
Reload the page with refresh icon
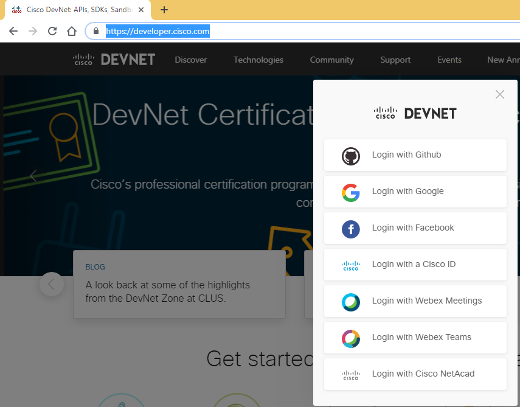tap(52, 31)
